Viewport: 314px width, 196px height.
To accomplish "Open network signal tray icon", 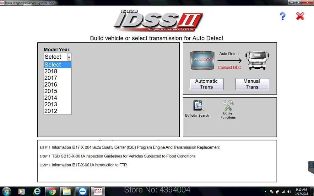I will (283, 192).
